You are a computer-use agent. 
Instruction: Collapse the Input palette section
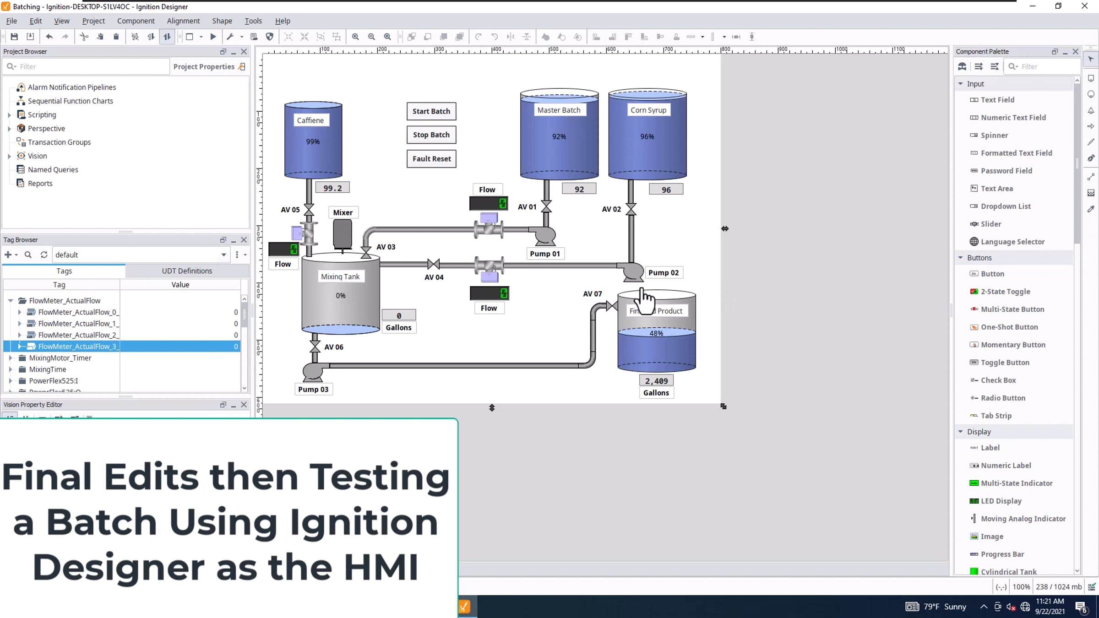point(961,84)
